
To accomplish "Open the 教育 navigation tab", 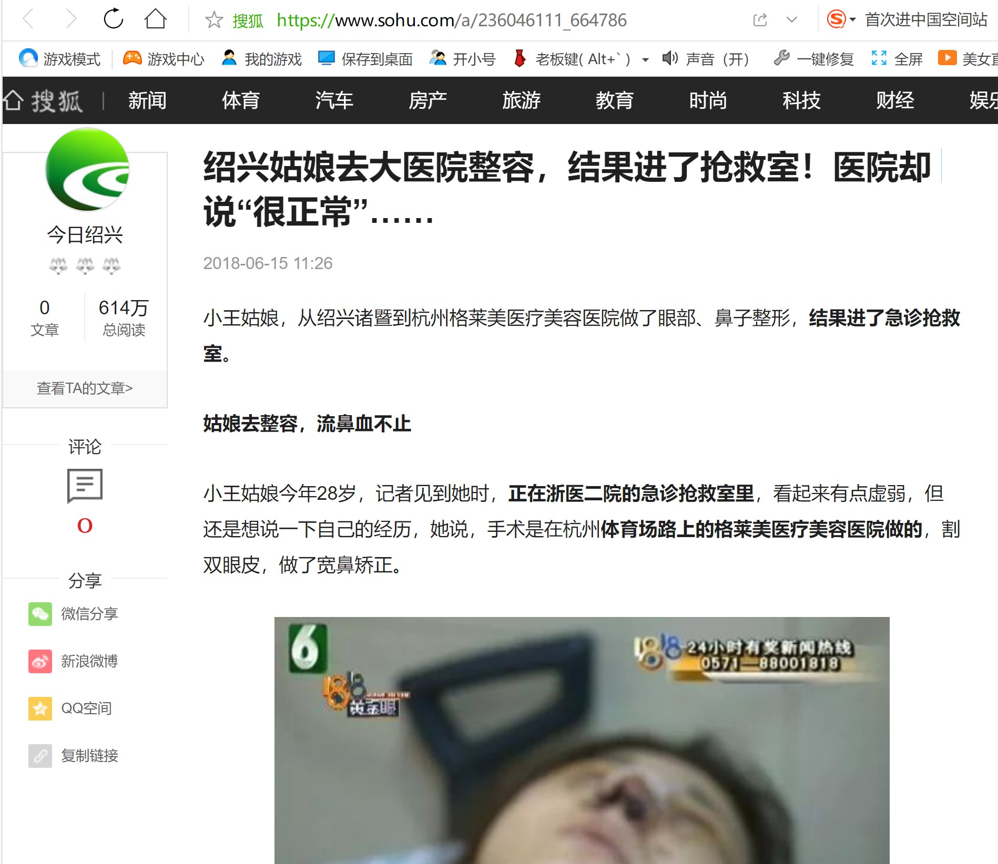I will coord(615,100).
